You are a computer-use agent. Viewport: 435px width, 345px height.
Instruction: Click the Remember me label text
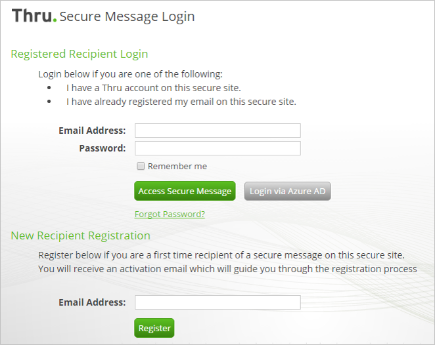point(177,166)
